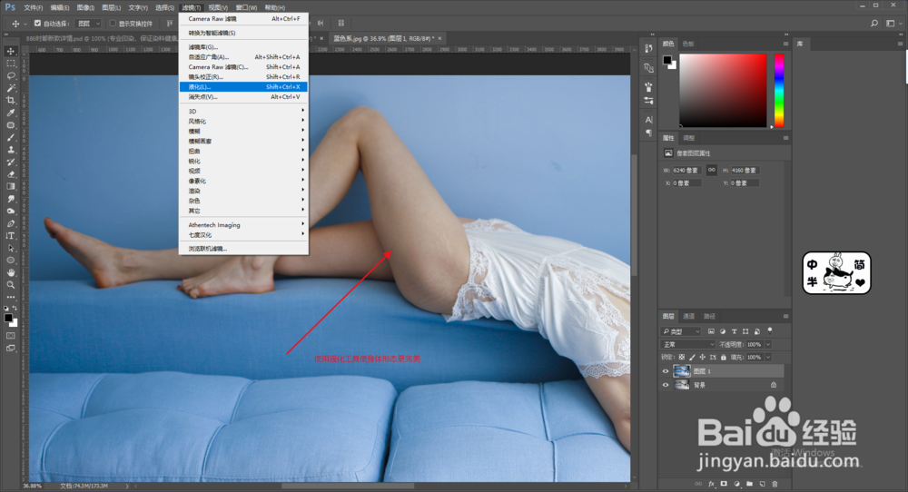The height and width of the screenshot is (492, 908).
Task: Choose 滤镜库(G)... menu item
Action: 243,47
